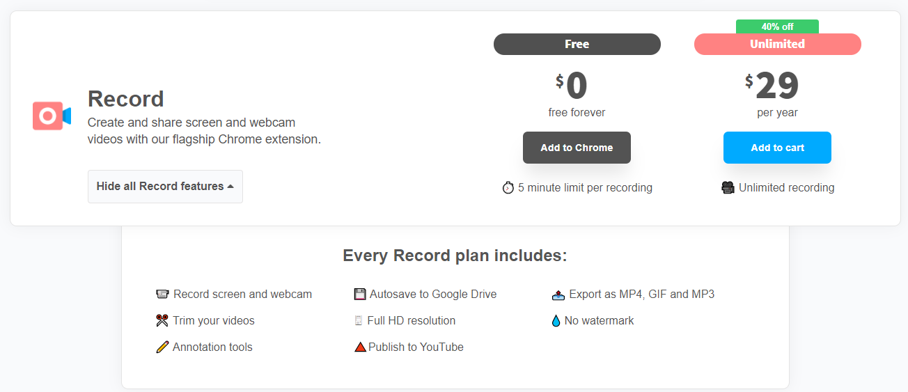Click the pencil icon for Annotation tools

tap(163, 347)
